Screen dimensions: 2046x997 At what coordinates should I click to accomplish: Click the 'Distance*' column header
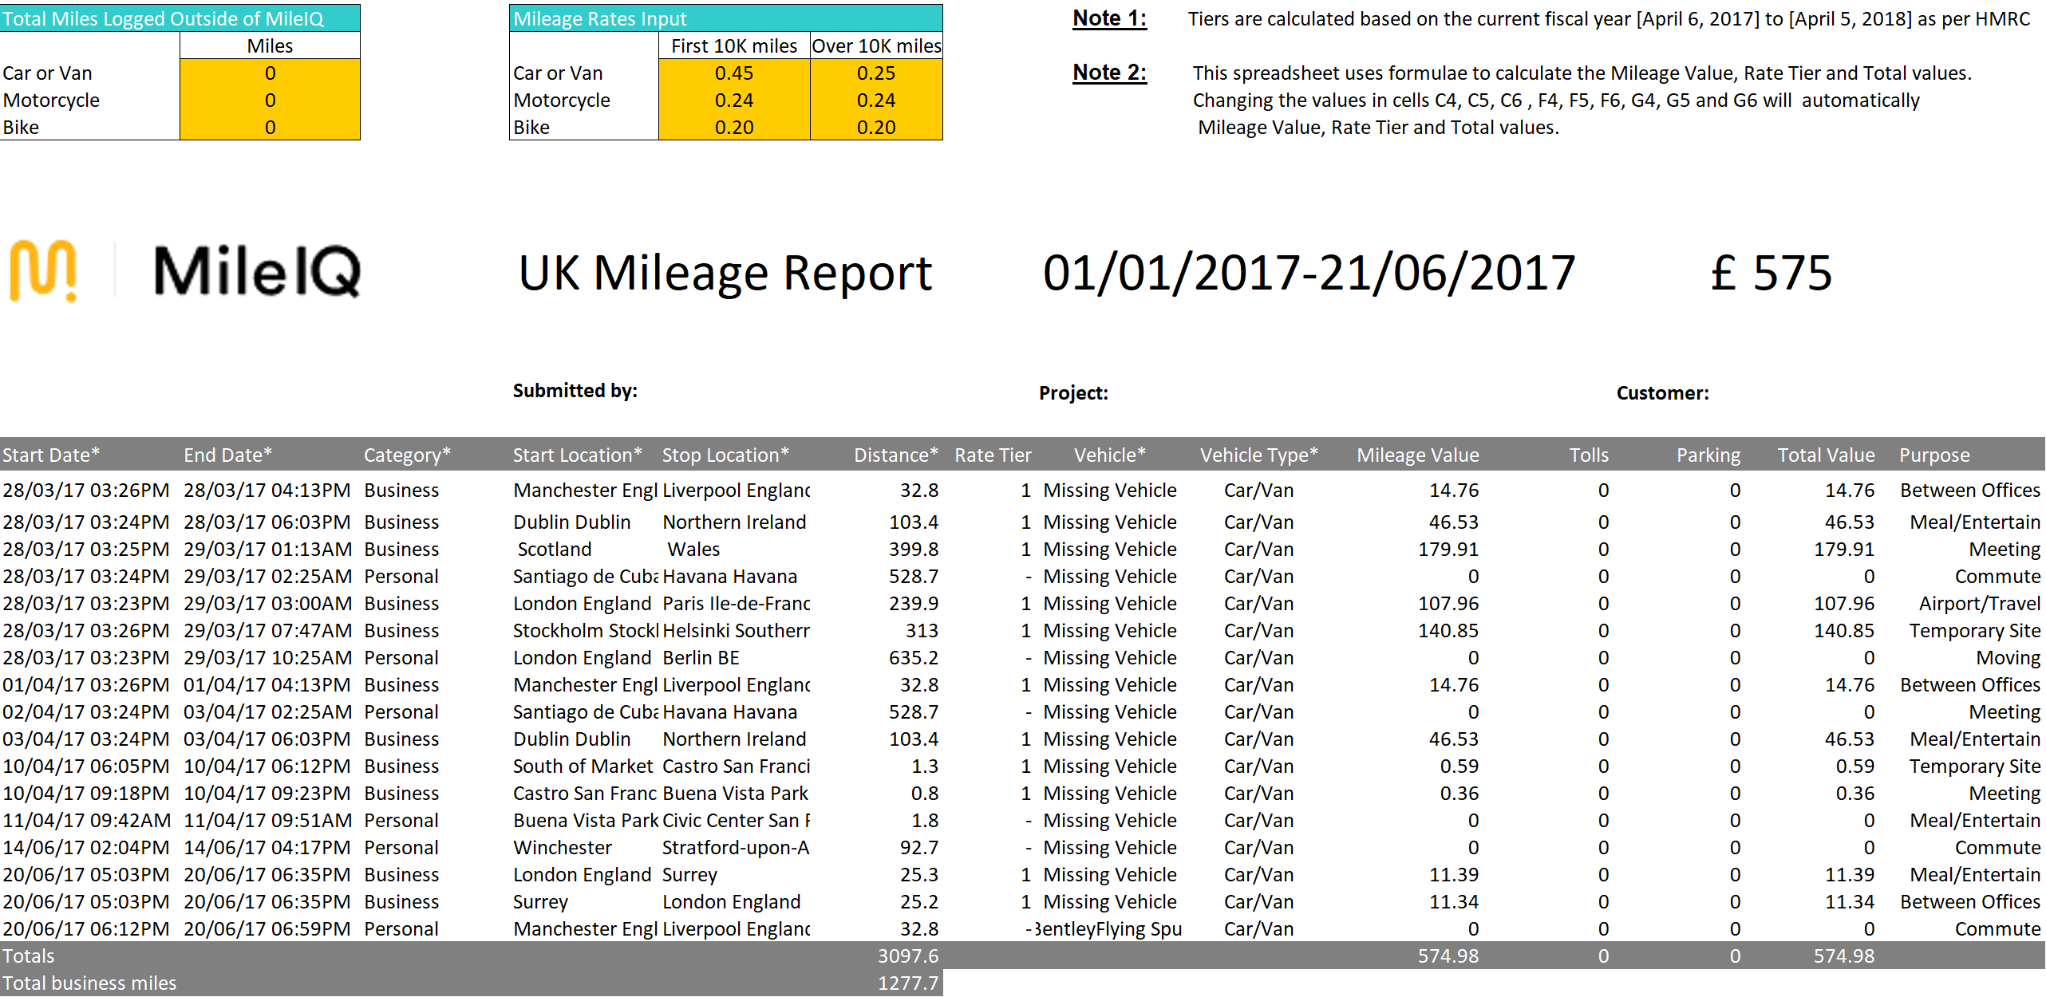pos(896,455)
